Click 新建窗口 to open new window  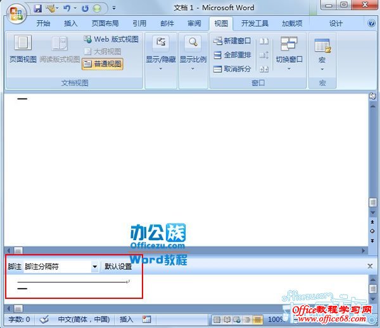click(x=232, y=41)
